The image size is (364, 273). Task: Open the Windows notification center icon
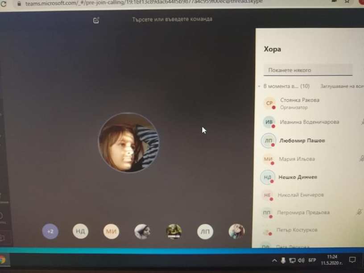click(x=352, y=260)
